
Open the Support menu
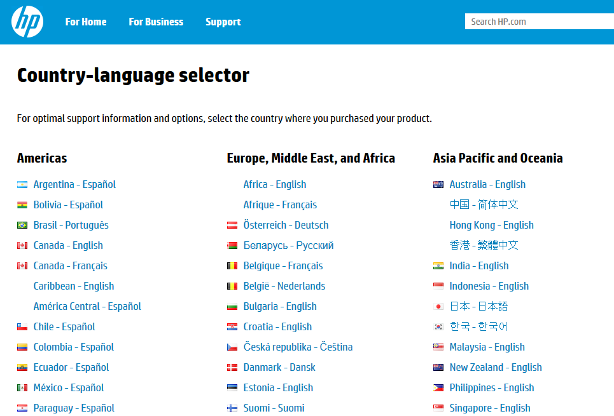tap(223, 22)
